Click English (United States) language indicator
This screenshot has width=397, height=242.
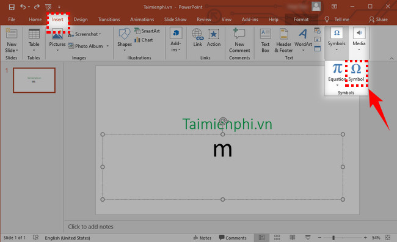pos(67,238)
